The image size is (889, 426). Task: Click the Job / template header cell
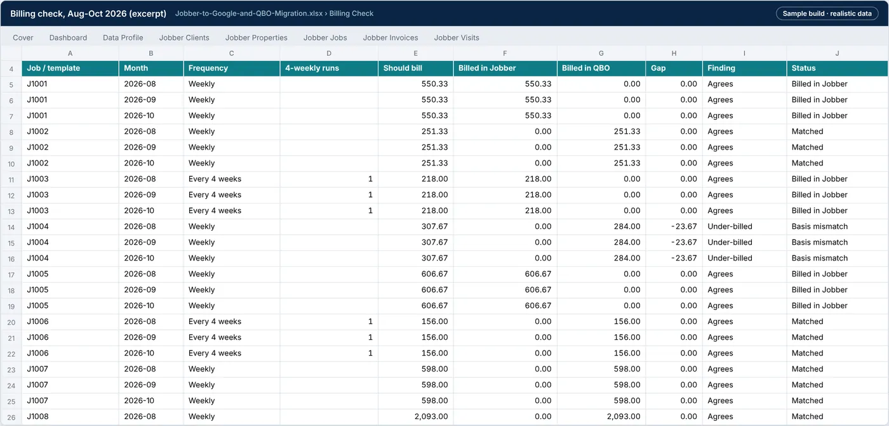[x=70, y=68]
